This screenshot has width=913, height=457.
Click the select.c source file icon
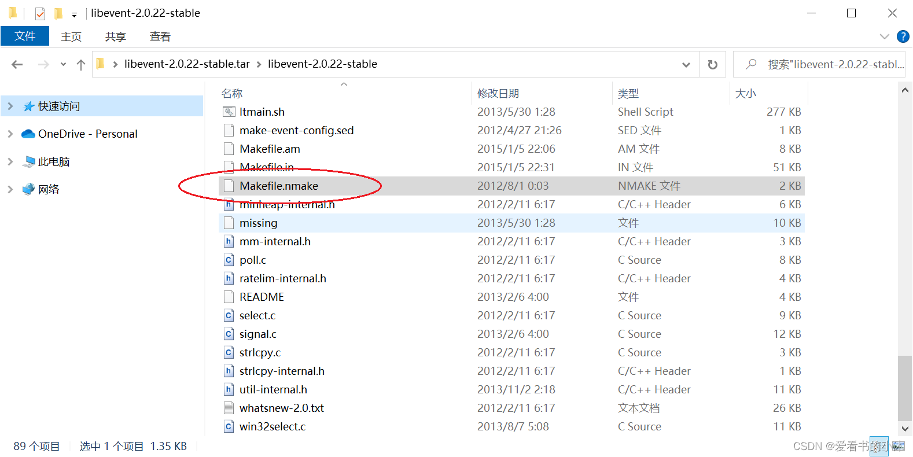pos(229,315)
